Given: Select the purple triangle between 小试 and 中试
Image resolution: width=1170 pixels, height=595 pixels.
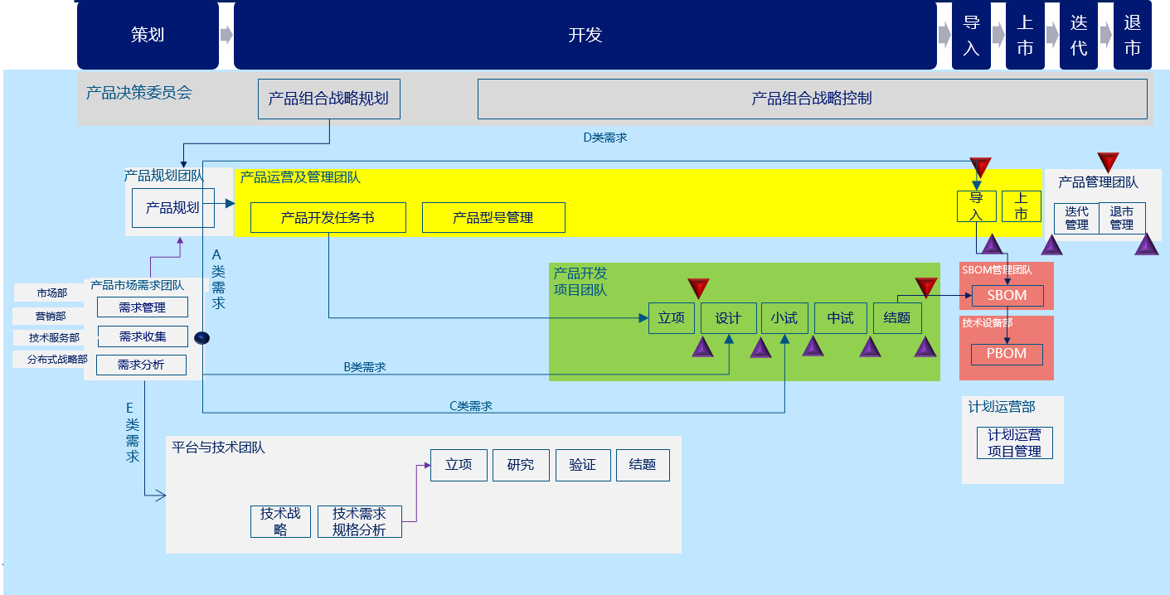Looking at the screenshot, I should pos(812,346).
